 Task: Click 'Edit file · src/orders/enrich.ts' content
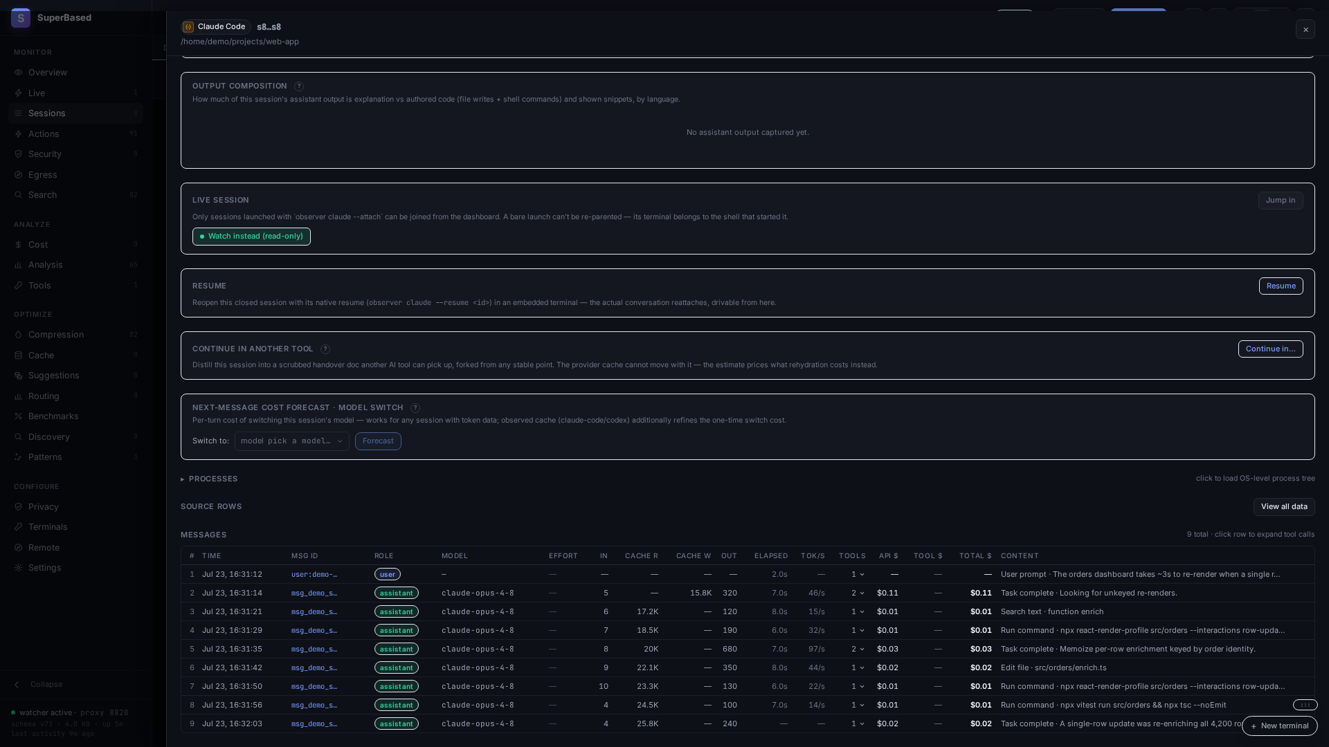[x=1054, y=668]
